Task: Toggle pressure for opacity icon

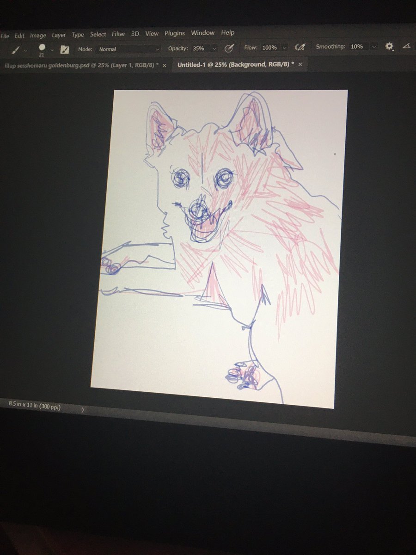Action: pyautogui.click(x=228, y=48)
